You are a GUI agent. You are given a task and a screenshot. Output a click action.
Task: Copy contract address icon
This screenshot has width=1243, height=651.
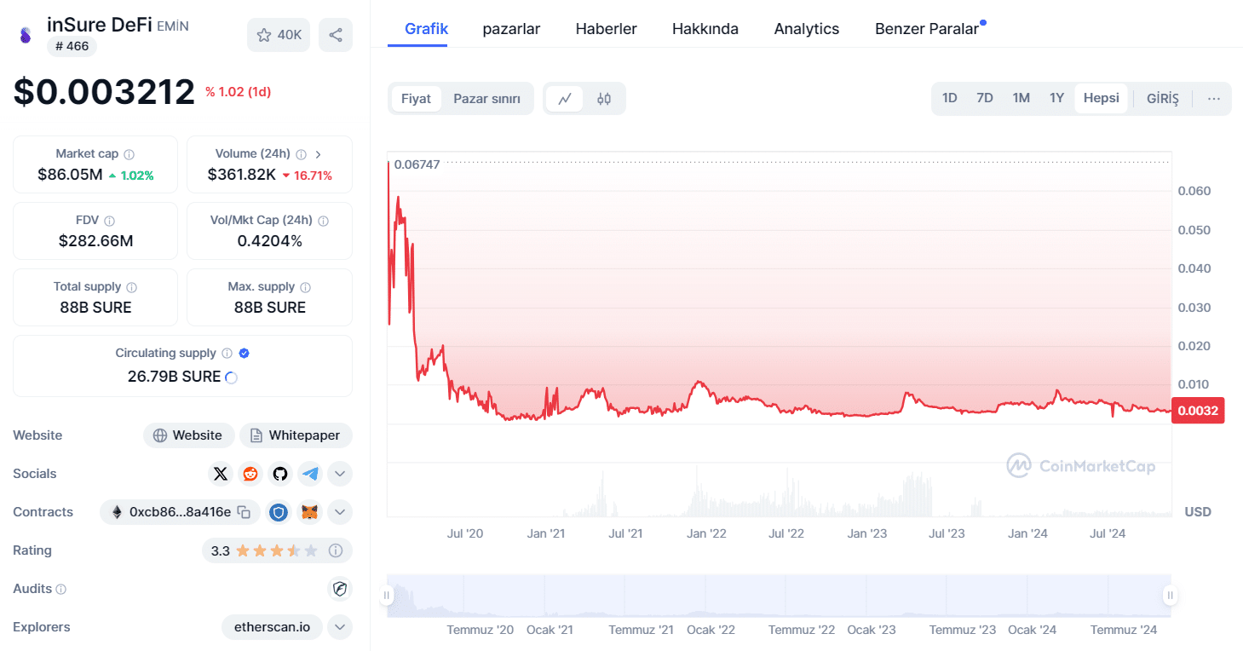(245, 512)
